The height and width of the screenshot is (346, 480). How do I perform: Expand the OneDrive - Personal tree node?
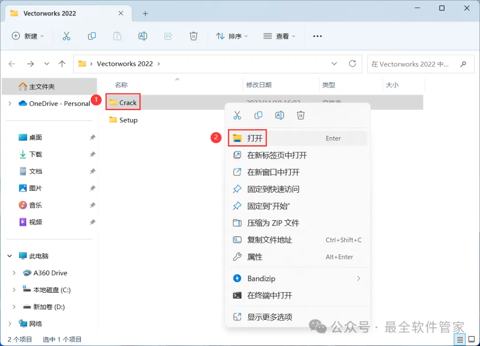[10, 103]
